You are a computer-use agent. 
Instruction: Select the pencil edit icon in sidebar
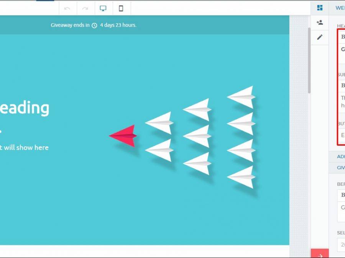pos(320,37)
